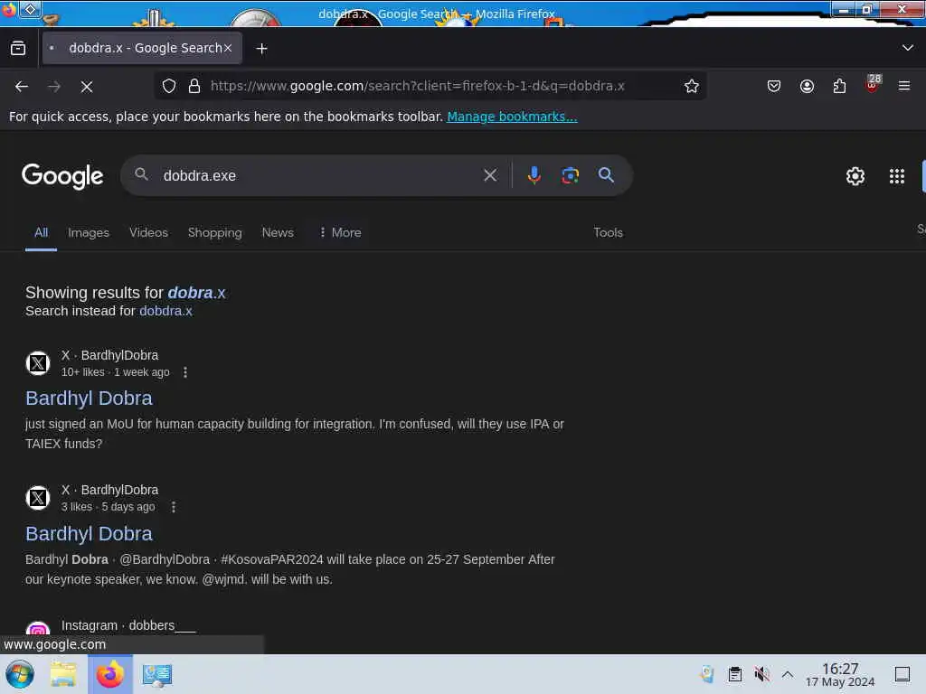Click the Google logo
Screen dimensions: 926x694
click(62, 176)
